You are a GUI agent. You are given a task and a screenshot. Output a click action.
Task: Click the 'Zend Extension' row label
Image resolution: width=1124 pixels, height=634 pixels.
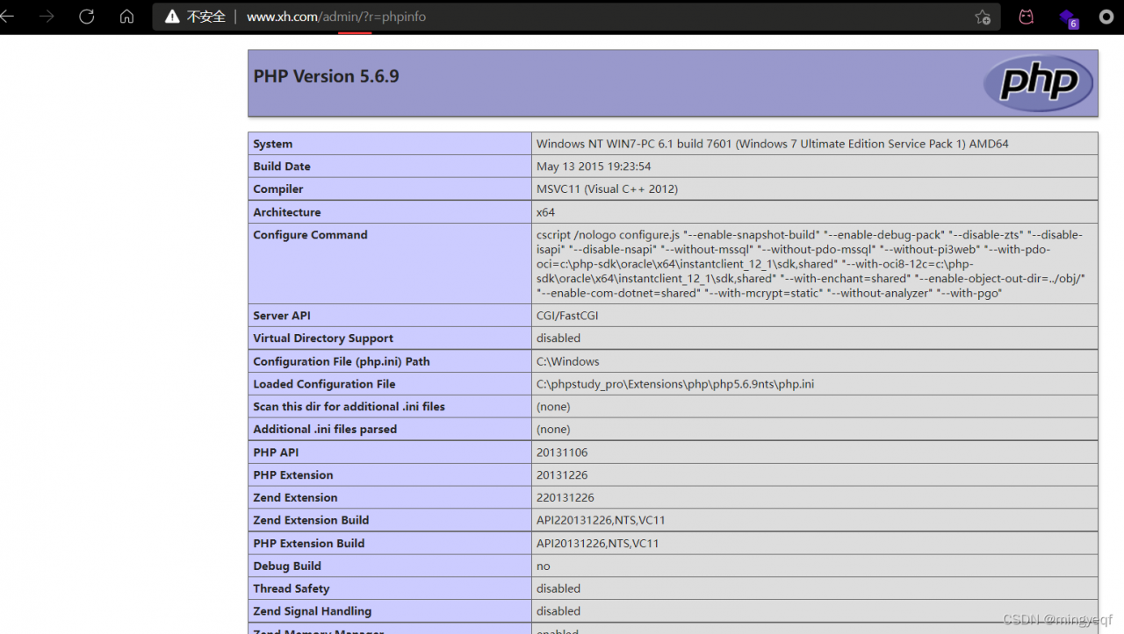[295, 498]
